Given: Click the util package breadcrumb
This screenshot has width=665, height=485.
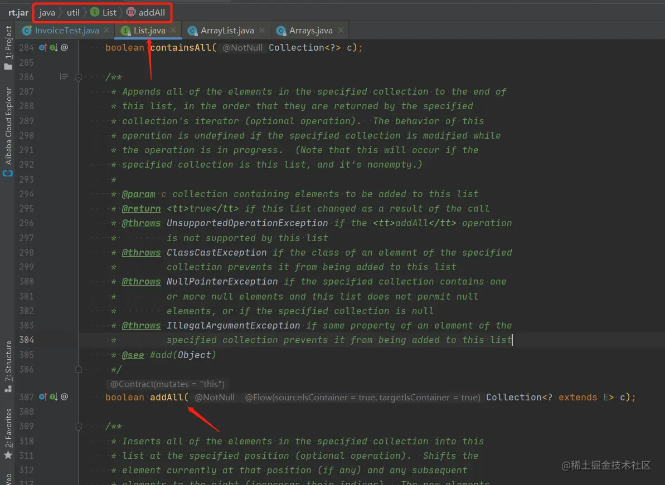Looking at the screenshot, I should pyautogui.click(x=73, y=13).
